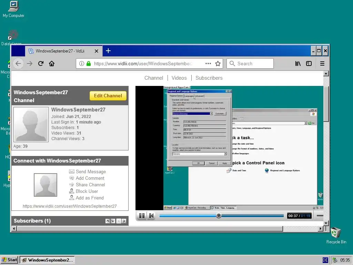The image size is (353, 265).
Task: Expand Subscribers panel with down arrow
Action: click(x=113, y=221)
